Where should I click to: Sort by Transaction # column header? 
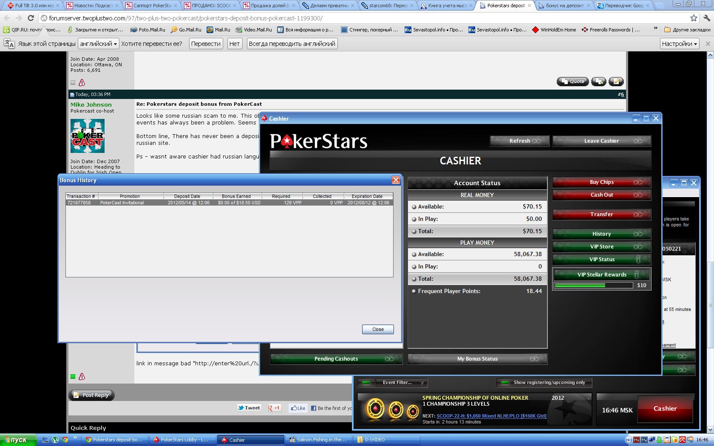coord(81,196)
